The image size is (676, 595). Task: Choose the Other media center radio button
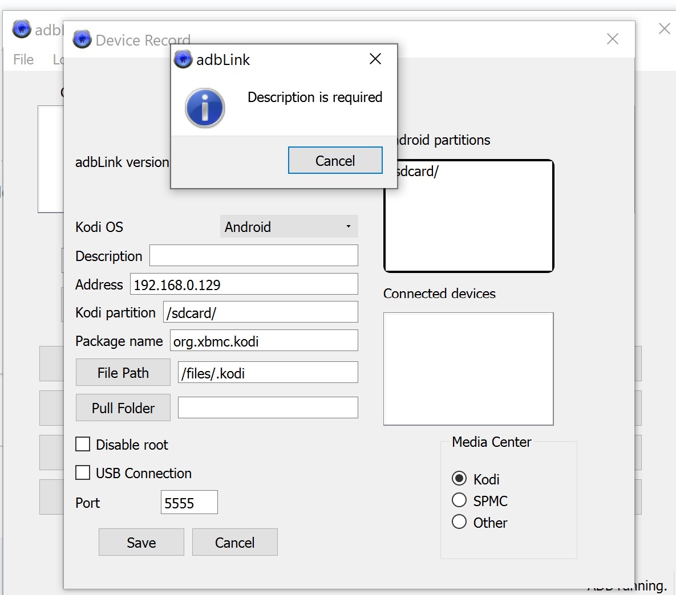click(x=459, y=521)
